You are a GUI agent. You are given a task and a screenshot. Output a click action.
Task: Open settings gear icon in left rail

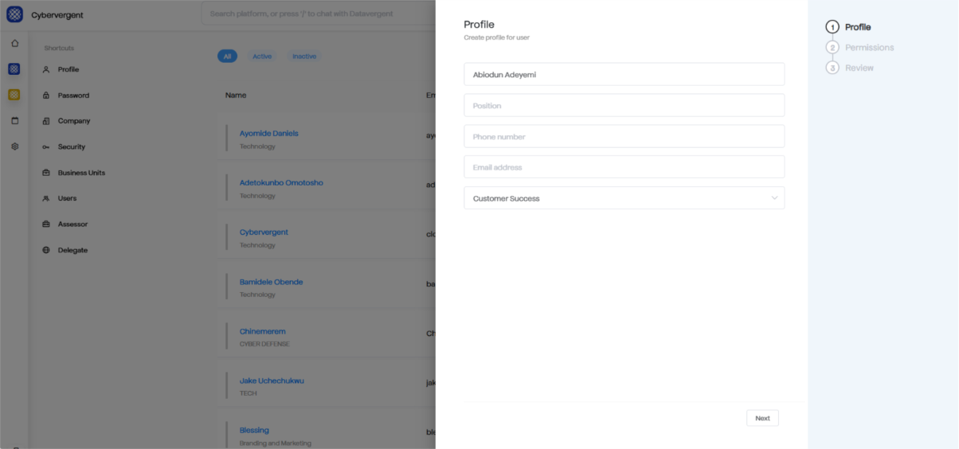14,146
